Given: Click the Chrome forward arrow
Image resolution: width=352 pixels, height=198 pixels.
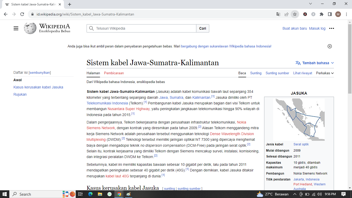Looking at the screenshot, I should point(14,14).
